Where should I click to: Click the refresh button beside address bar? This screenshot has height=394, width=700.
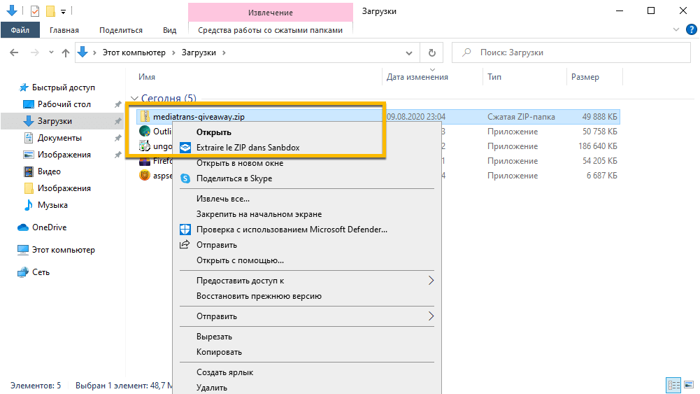(432, 52)
